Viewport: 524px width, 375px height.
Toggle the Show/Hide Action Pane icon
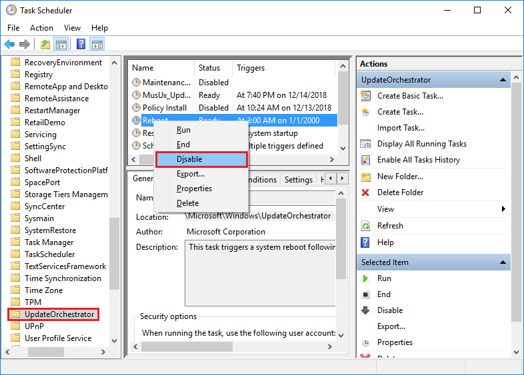[x=97, y=45]
